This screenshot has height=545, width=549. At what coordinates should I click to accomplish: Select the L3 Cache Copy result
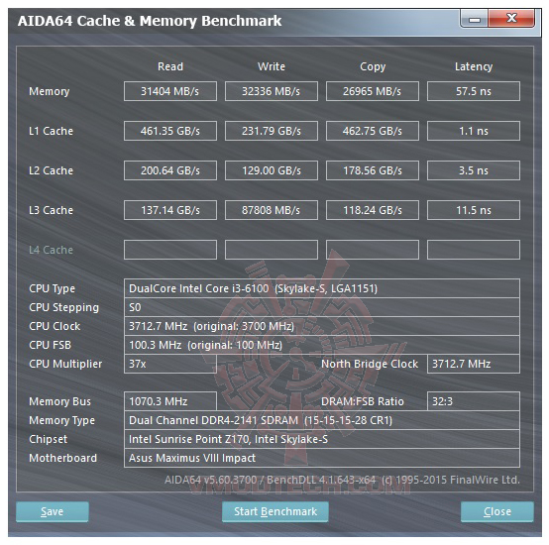(373, 210)
